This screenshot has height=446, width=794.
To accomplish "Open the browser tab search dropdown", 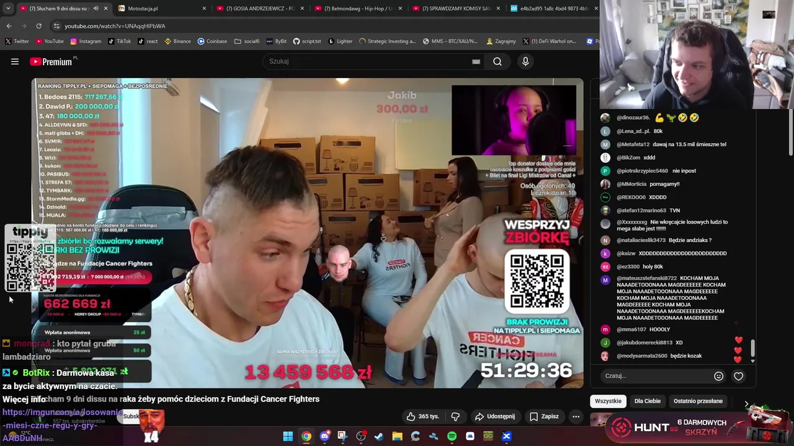I will [x=7, y=9].
